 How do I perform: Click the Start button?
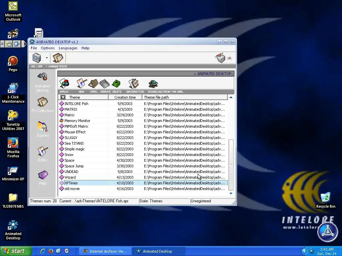16,251
